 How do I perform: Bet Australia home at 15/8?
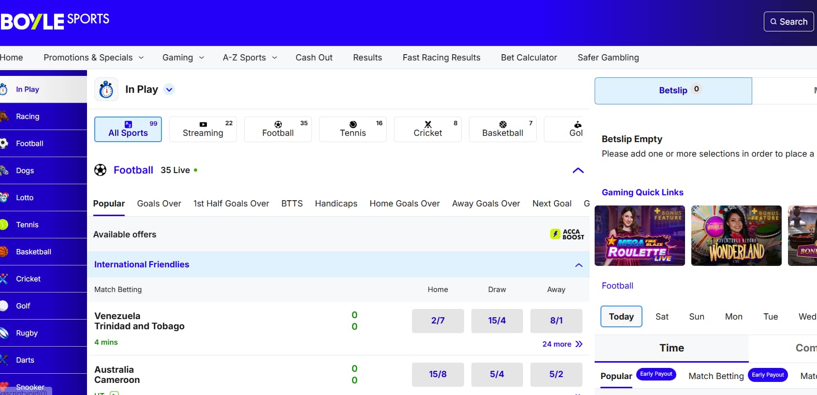438,375
